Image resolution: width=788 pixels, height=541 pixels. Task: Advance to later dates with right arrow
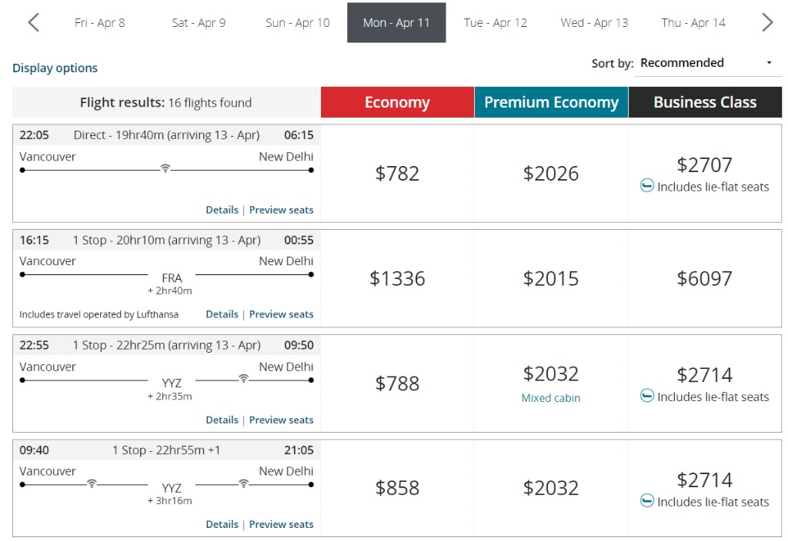tap(767, 22)
